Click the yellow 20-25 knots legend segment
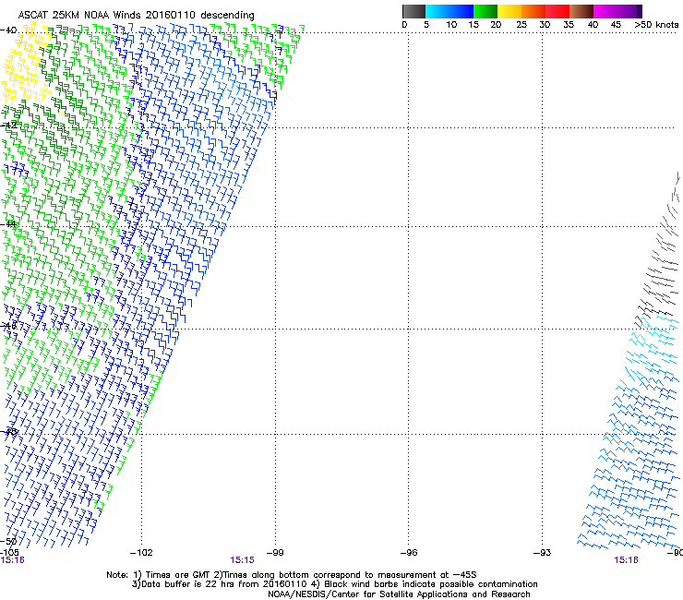The width and height of the screenshot is (683, 600). tap(509, 11)
